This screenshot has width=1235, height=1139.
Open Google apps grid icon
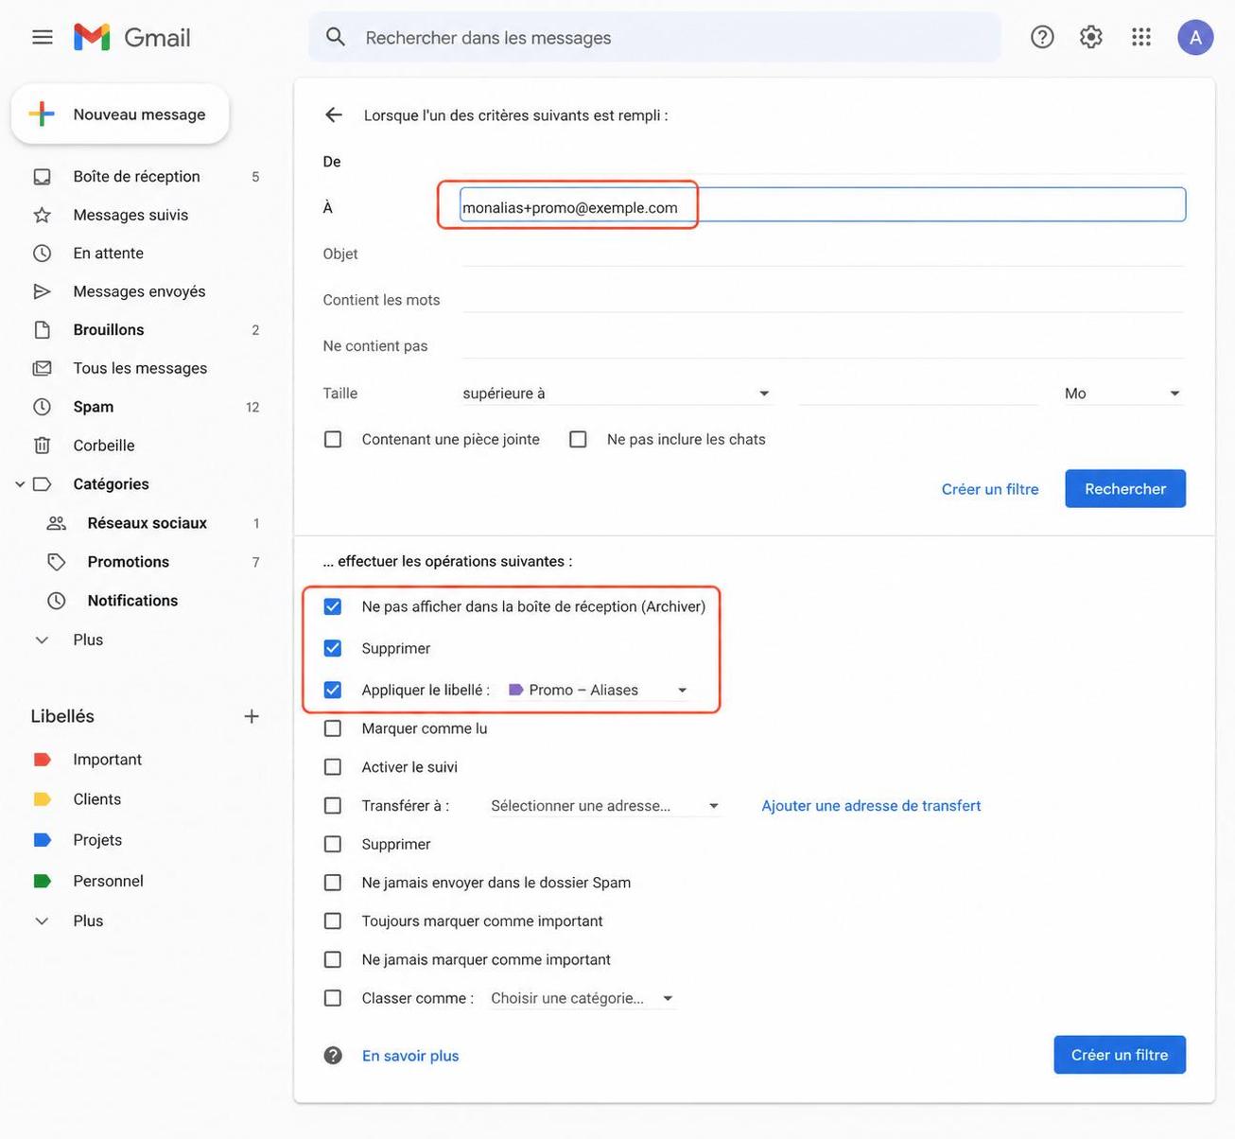pos(1141,37)
